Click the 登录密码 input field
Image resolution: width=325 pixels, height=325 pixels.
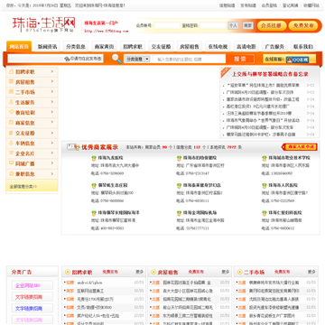click(x=213, y=25)
